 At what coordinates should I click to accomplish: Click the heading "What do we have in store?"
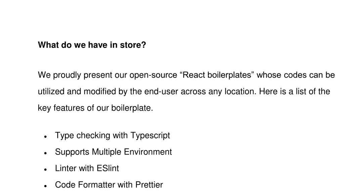[x=92, y=45]
